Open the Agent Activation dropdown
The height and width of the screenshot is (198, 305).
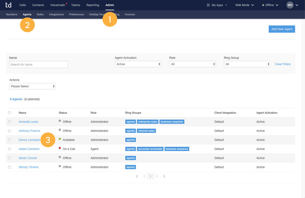click(x=138, y=64)
